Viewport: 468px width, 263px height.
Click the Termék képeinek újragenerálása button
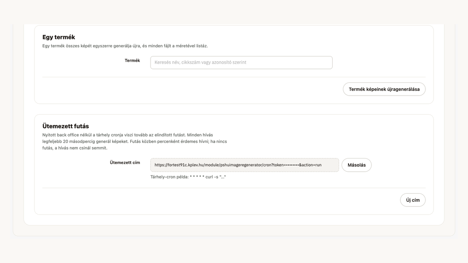pyautogui.click(x=384, y=89)
